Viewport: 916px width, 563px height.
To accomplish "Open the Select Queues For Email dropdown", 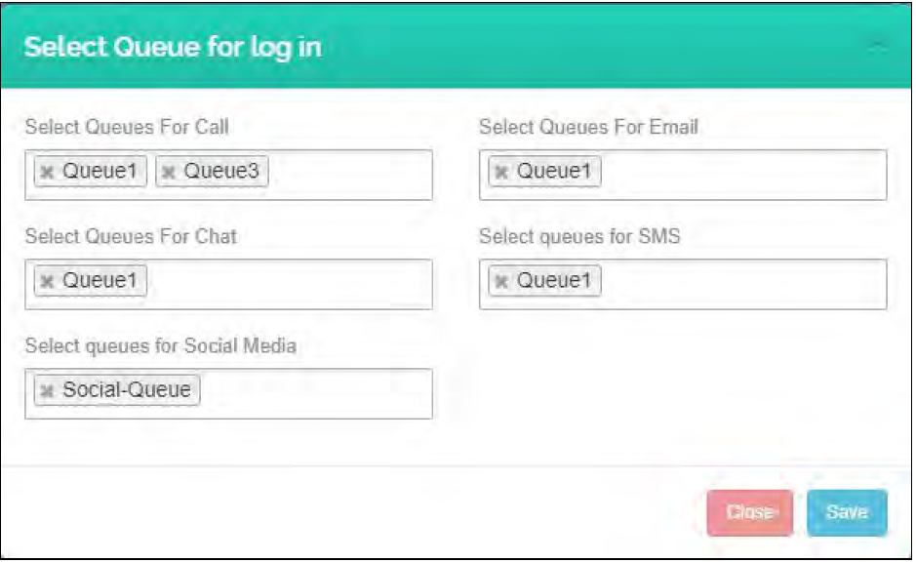I will point(741,175).
